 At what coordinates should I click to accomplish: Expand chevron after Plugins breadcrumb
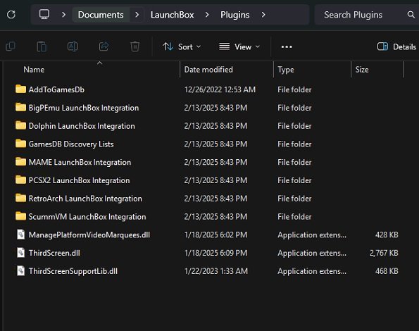tap(263, 15)
